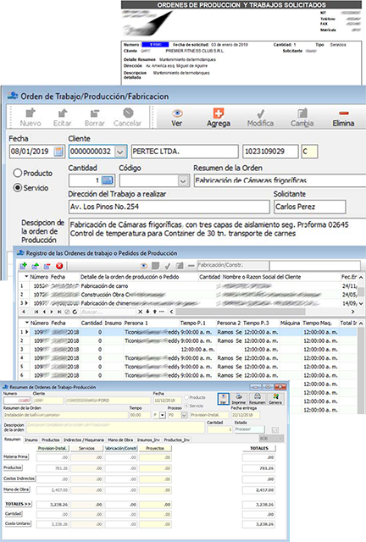366x542 pixels.
Task: Open the calculator icon in Cantidad field
Action: (x=108, y=180)
